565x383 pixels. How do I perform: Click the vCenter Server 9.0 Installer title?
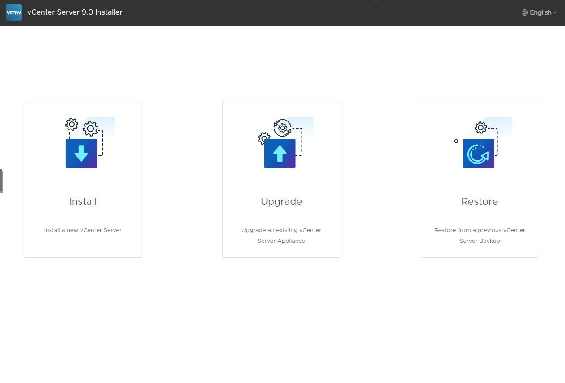click(75, 12)
